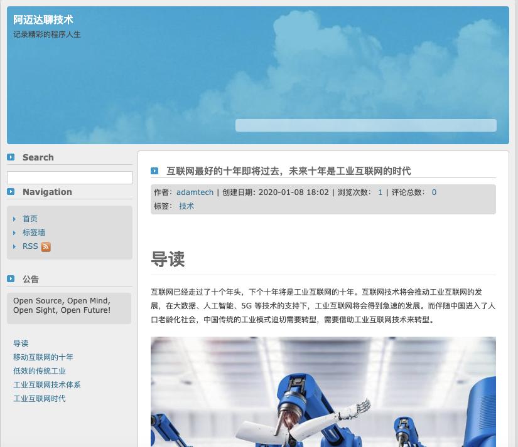Open author adamtech's profile link

pos(195,192)
